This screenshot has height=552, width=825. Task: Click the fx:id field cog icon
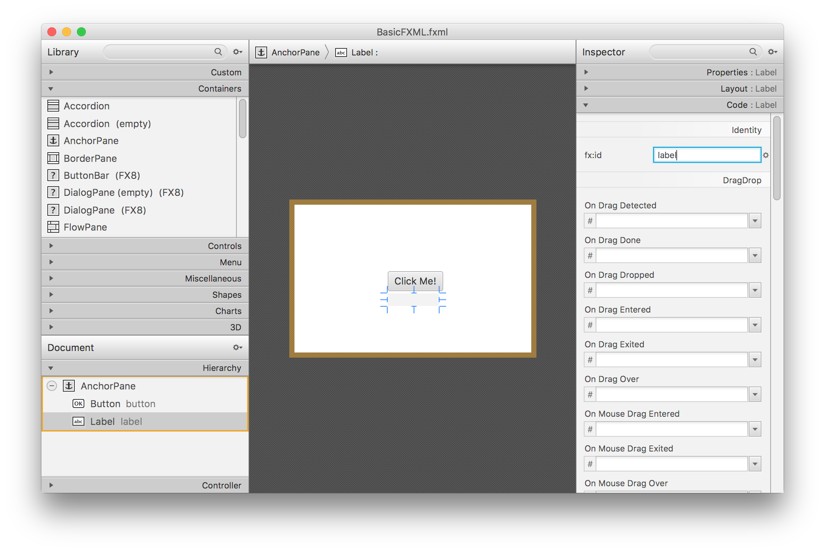(x=766, y=155)
